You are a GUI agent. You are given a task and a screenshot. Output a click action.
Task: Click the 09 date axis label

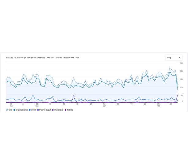click(x=171, y=104)
